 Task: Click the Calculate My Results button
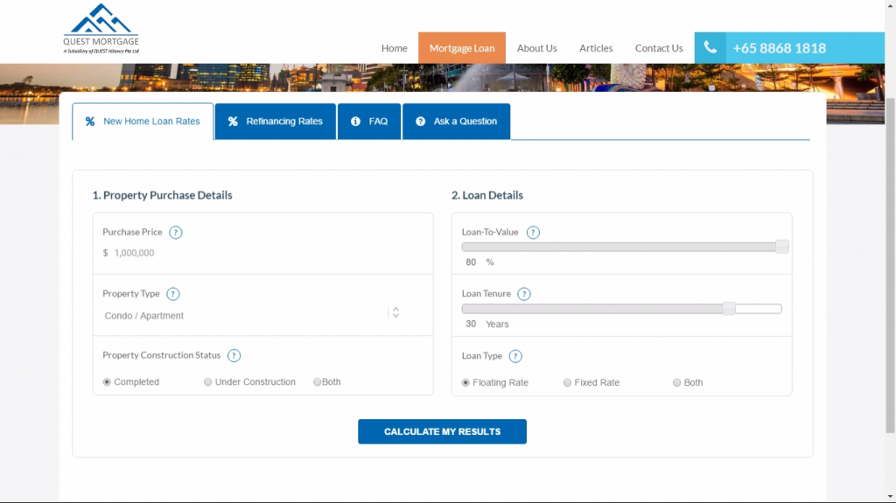[442, 431]
